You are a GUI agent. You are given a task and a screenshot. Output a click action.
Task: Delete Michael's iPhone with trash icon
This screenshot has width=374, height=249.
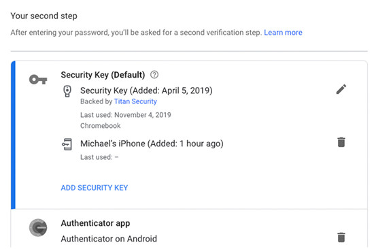click(x=341, y=142)
